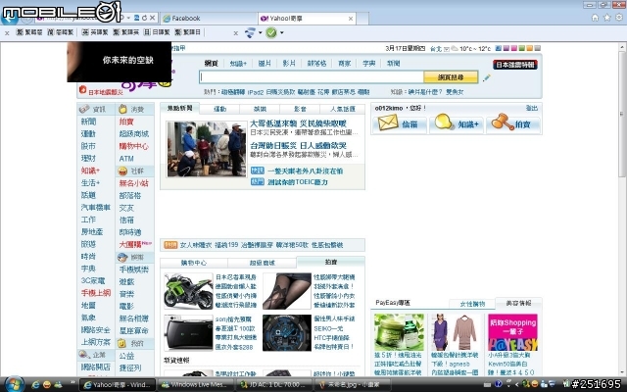Click the 日譯繁 translation toolbar button
Image resolution: width=627 pixels, height=392 pixels.
[157, 32]
